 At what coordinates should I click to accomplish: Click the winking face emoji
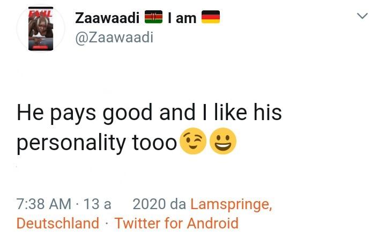(x=192, y=142)
